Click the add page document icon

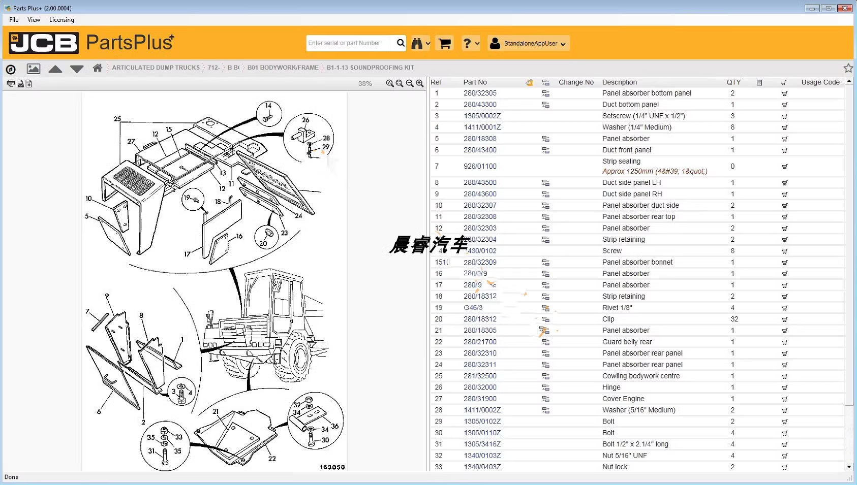(28, 84)
